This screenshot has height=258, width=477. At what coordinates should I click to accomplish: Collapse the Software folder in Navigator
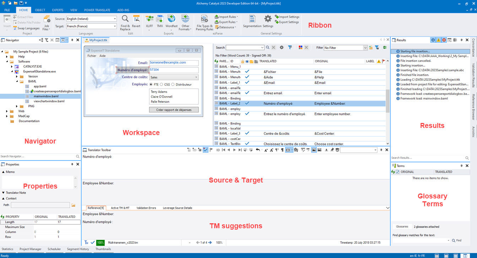7,62
